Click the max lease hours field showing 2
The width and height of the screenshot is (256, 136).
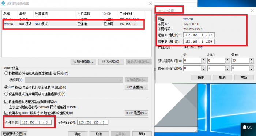click(x=217, y=69)
